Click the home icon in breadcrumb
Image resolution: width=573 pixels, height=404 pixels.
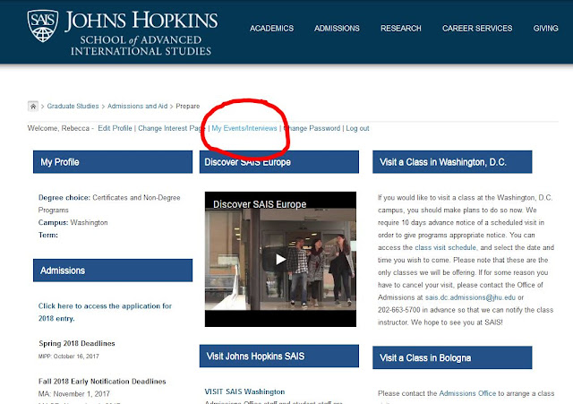pos(33,106)
